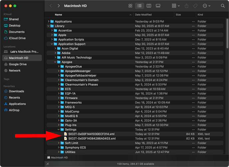Image resolution: width=229 pixels, height=167 pixels.
Task: Select the Opto-3A folder
Action: point(135,120)
